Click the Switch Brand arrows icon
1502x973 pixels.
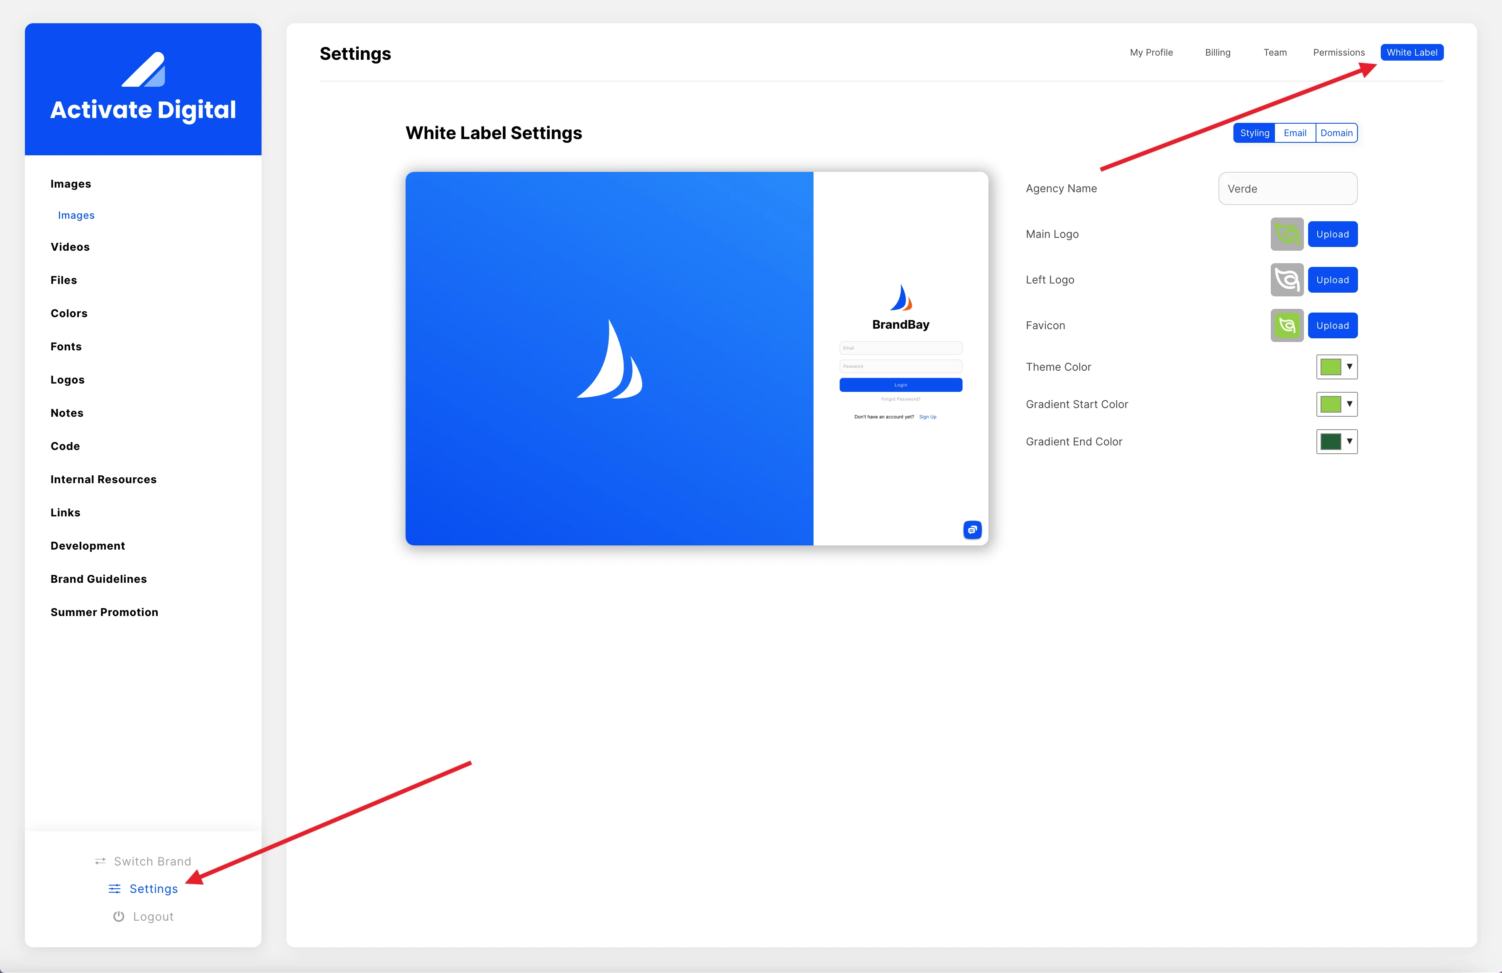point(100,861)
